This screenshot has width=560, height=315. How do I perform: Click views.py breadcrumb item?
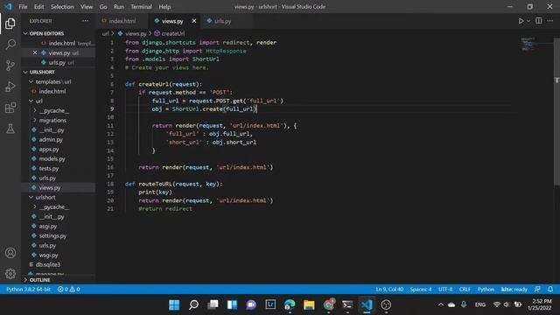tap(132, 33)
